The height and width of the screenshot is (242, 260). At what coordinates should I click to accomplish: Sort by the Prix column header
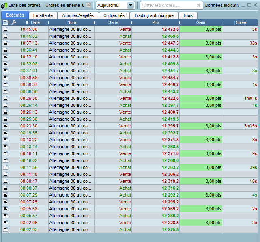(x=155, y=22)
